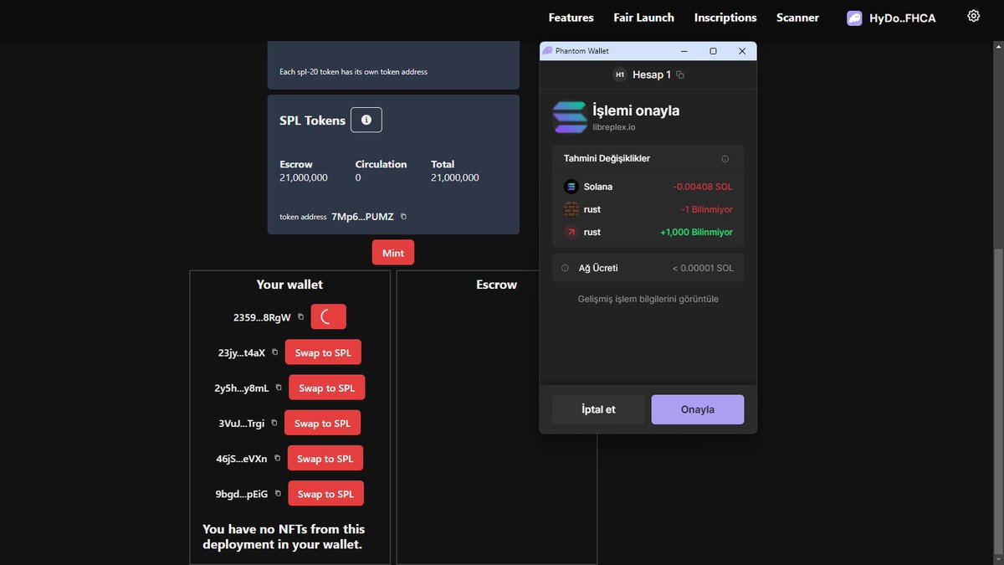Select the Hesap 1 account name
The width and height of the screenshot is (1004, 565).
click(x=652, y=74)
